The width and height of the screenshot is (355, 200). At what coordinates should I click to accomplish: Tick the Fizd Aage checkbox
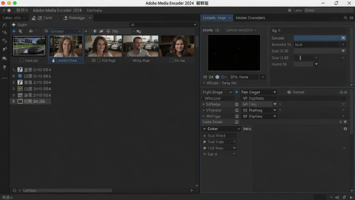[99, 60]
